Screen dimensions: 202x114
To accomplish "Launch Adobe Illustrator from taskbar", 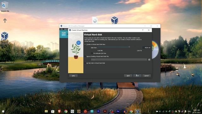I will (x=105, y=111).
